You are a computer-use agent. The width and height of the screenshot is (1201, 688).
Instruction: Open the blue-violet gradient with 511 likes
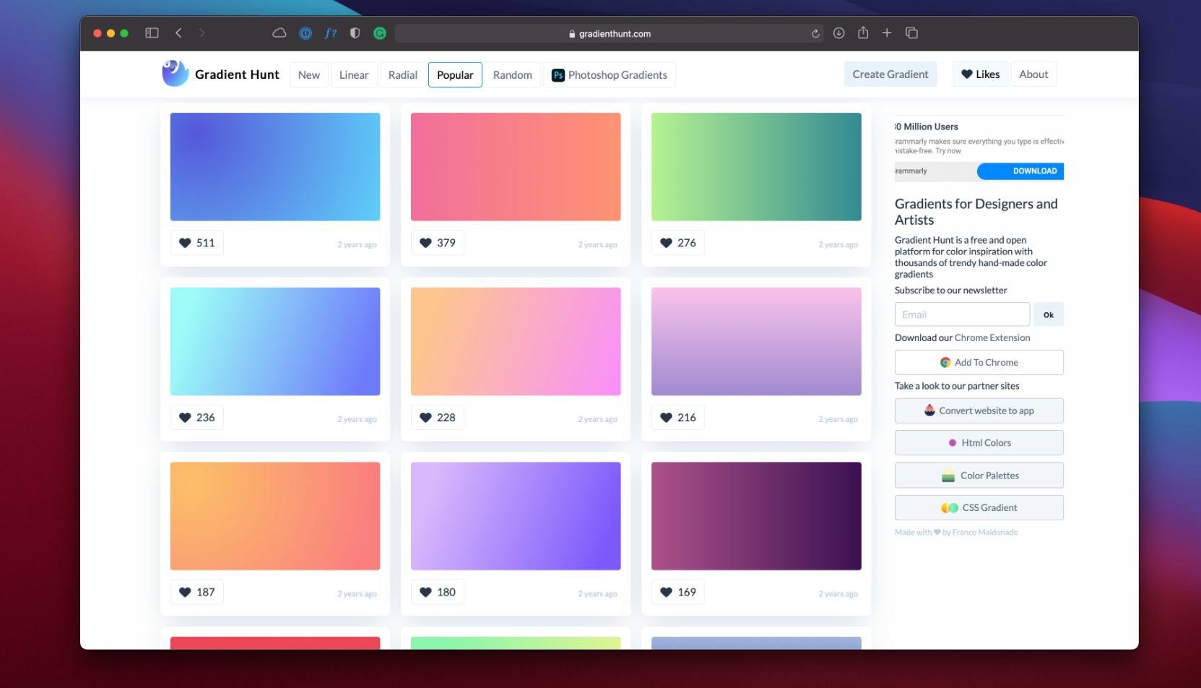coord(275,167)
